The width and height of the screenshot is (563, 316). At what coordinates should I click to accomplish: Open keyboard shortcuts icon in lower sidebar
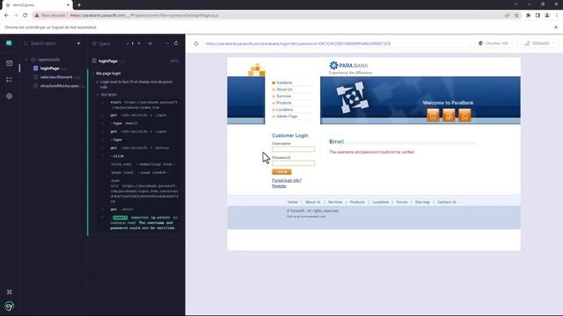[x=10, y=292]
